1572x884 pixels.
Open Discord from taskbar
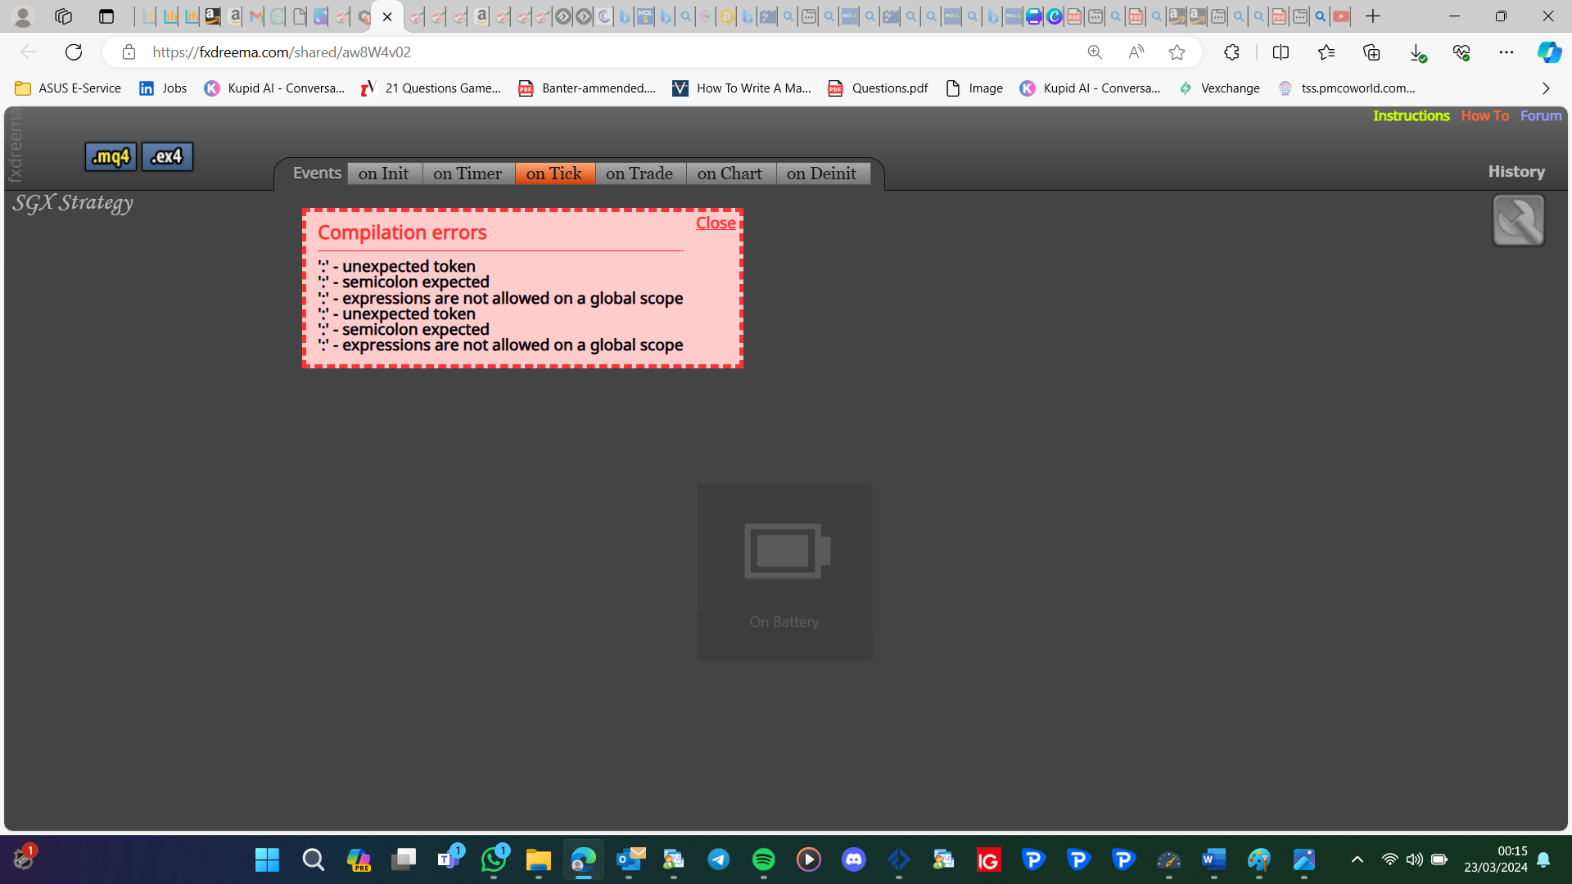coord(853,859)
